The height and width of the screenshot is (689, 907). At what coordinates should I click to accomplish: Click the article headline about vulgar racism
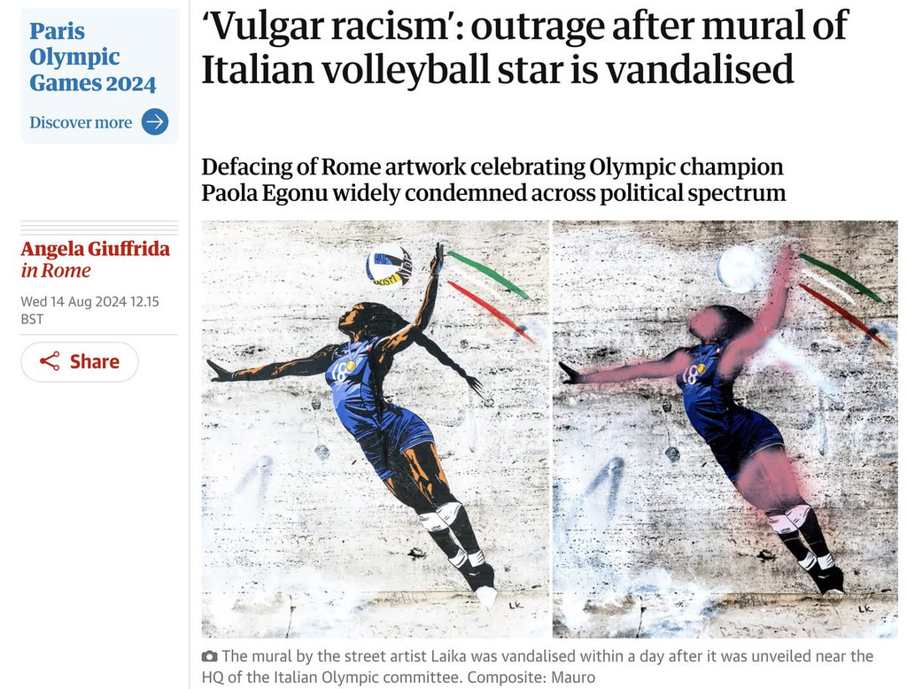[524, 48]
